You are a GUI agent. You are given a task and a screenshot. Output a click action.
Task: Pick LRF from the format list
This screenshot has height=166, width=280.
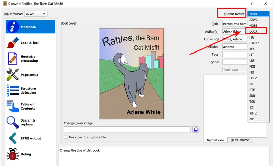(x=258, y=61)
